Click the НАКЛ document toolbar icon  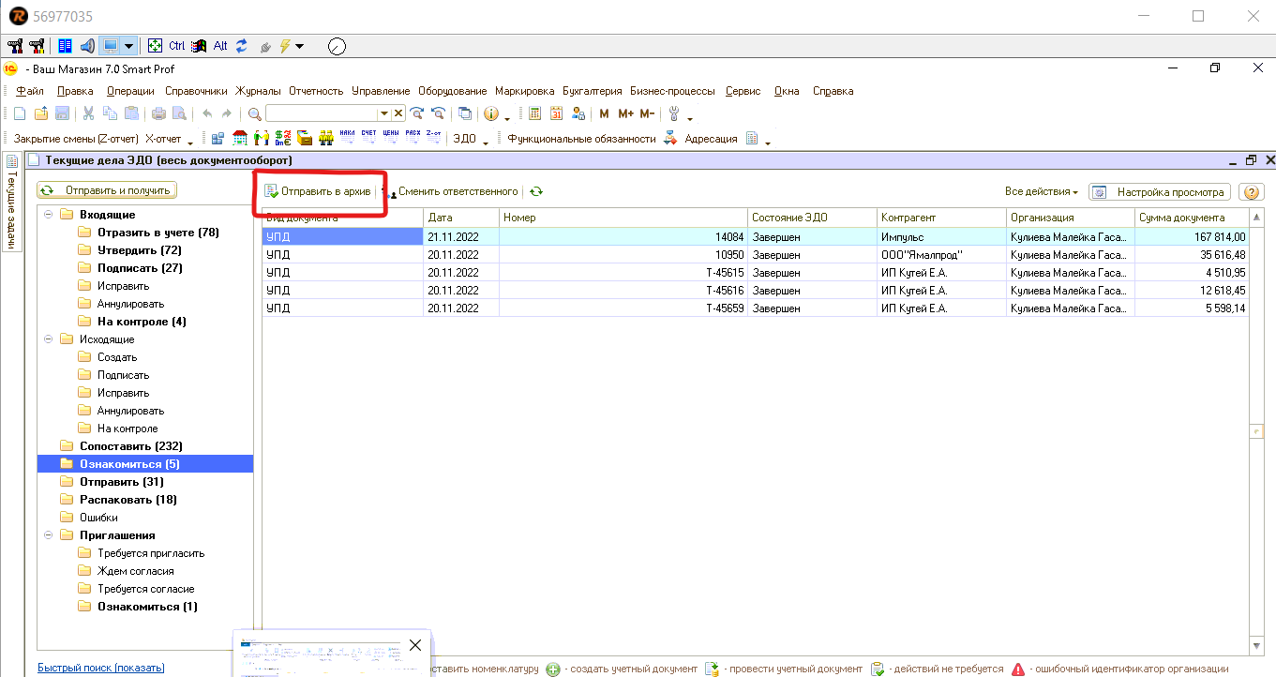click(x=347, y=138)
